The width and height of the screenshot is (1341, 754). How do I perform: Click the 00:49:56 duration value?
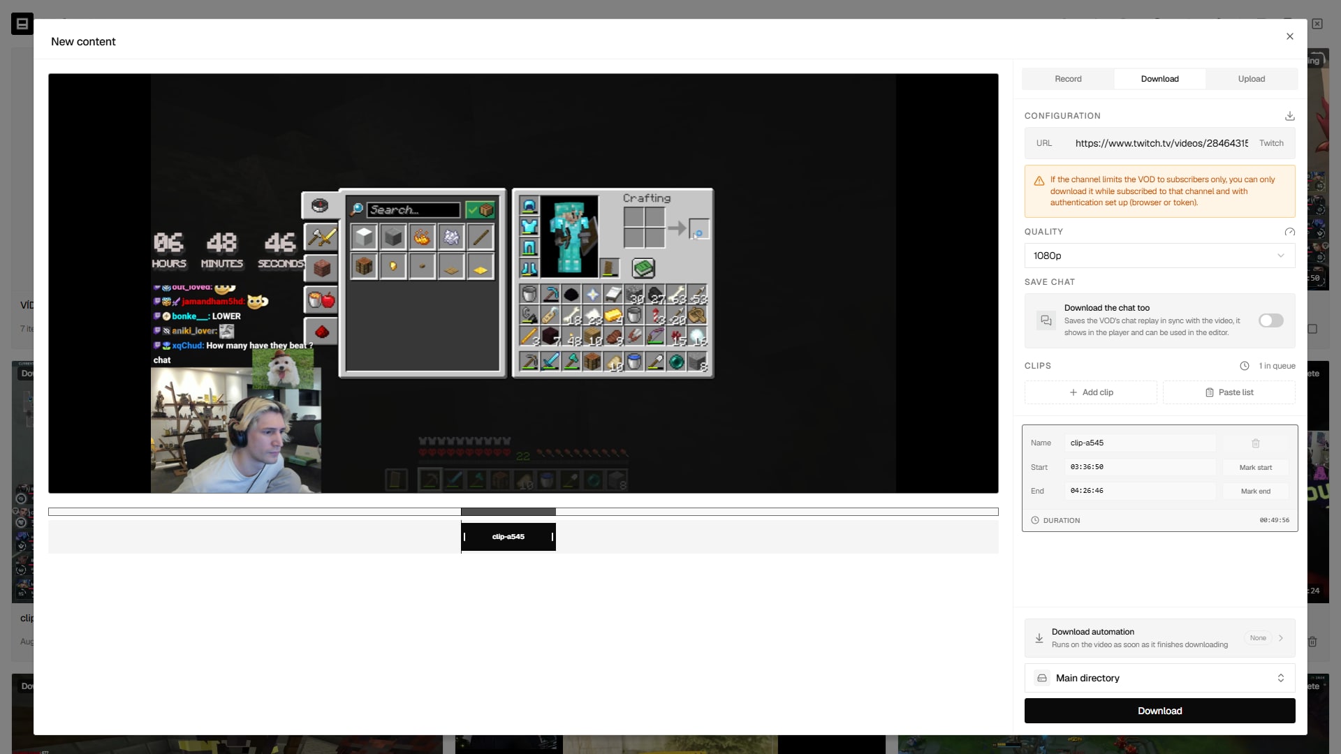click(x=1274, y=520)
